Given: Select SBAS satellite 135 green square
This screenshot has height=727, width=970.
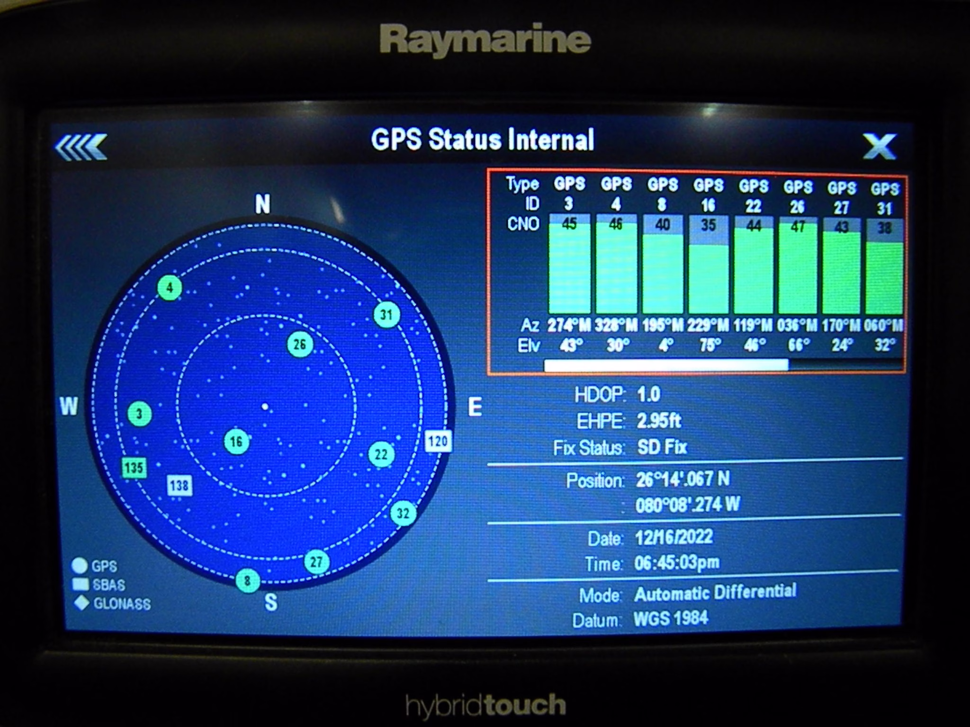Looking at the screenshot, I should pos(134,468).
